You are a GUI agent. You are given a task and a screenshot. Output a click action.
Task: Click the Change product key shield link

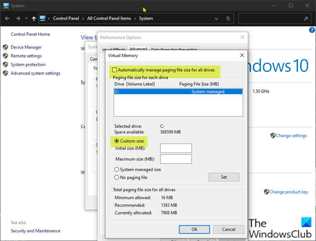tap(288, 192)
